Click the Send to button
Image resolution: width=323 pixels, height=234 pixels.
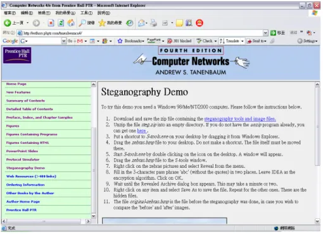[256, 41]
